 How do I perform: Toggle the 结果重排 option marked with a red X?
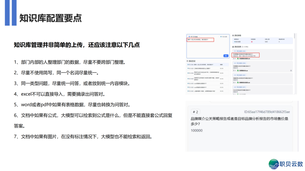[252, 42]
